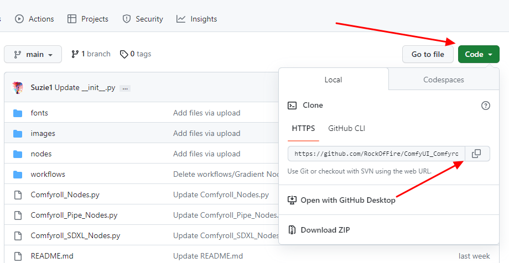Open Comfyroll_Nodes.py file

coord(65,194)
